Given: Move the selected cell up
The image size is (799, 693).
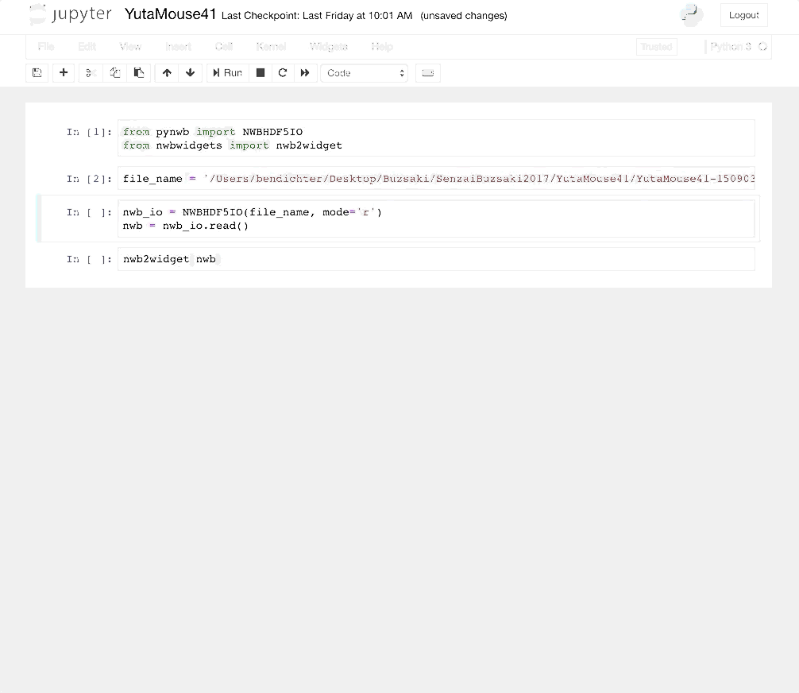Looking at the screenshot, I should pyautogui.click(x=166, y=72).
